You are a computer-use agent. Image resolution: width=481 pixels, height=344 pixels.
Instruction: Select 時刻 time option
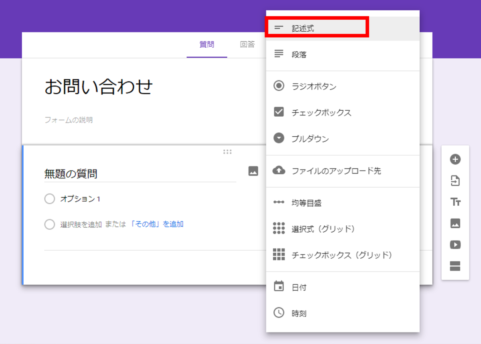click(343, 313)
